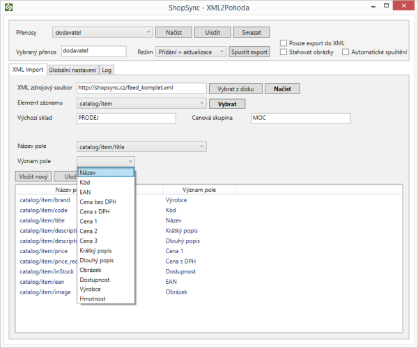Viewport: 418px width, 348px height.
Task: Select the catalog/item/ean row in table
Action: tap(43, 282)
